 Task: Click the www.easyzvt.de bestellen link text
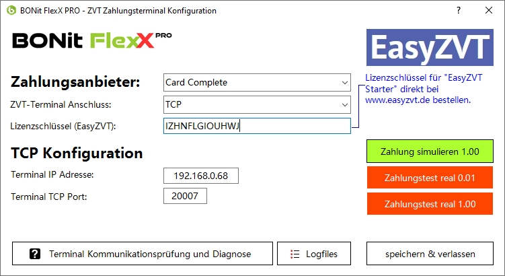coord(418,100)
